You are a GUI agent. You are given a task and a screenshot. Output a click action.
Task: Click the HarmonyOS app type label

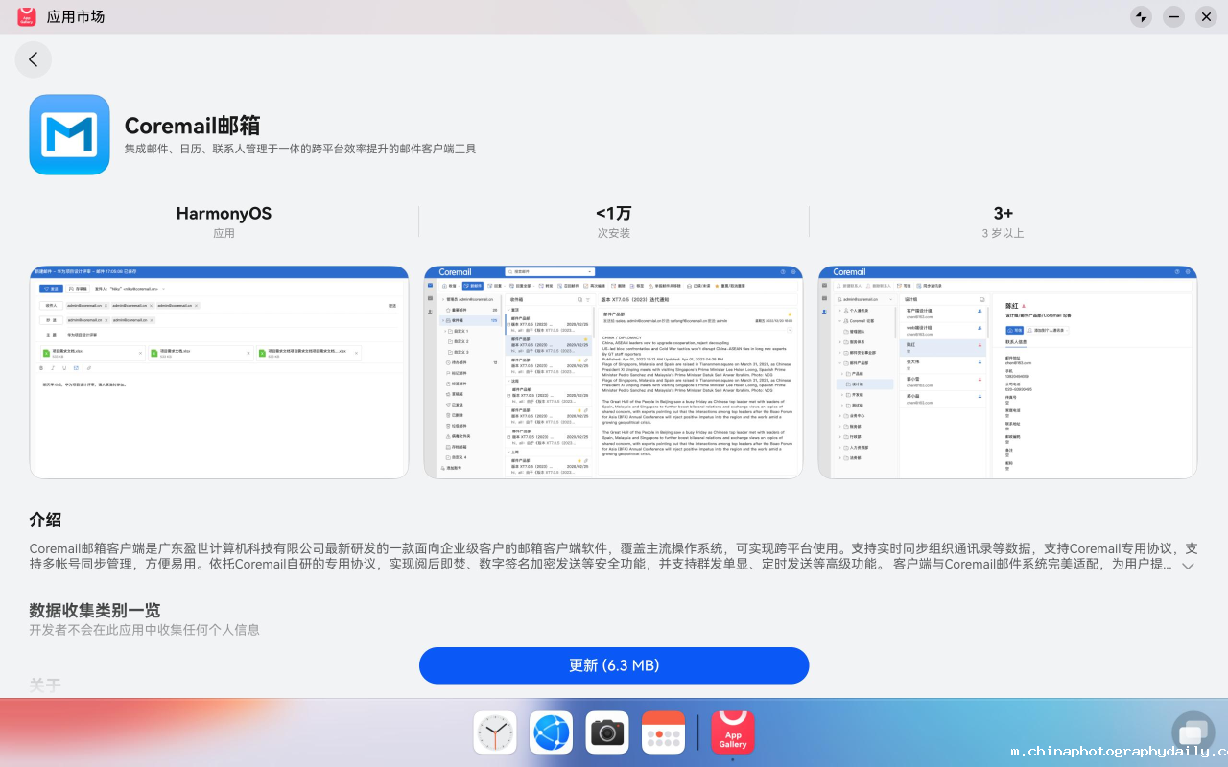(224, 221)
